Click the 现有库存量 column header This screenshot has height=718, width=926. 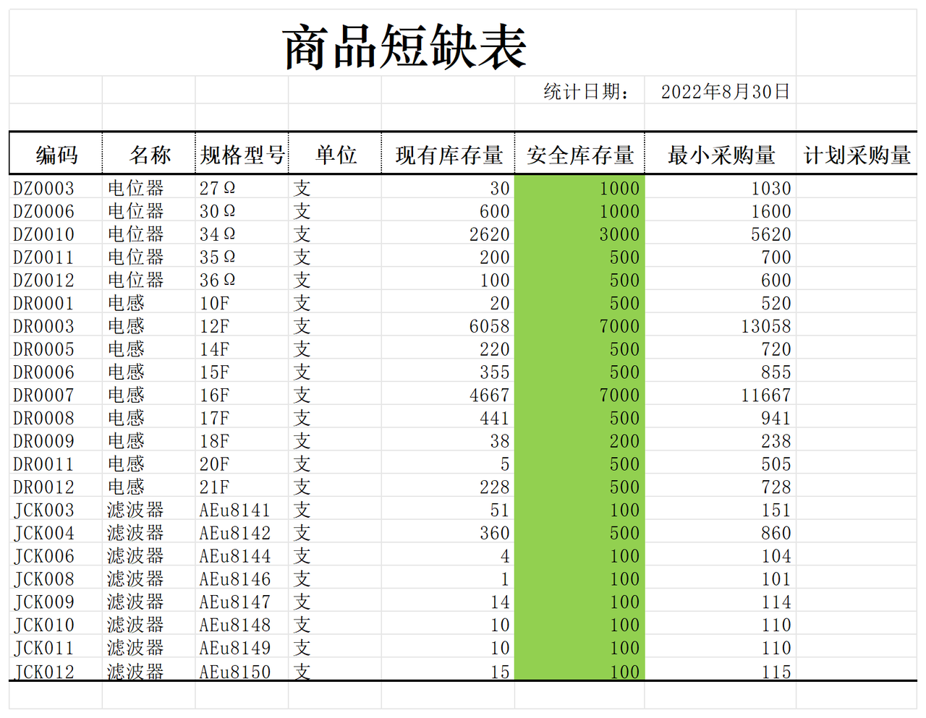coord(449,154)
